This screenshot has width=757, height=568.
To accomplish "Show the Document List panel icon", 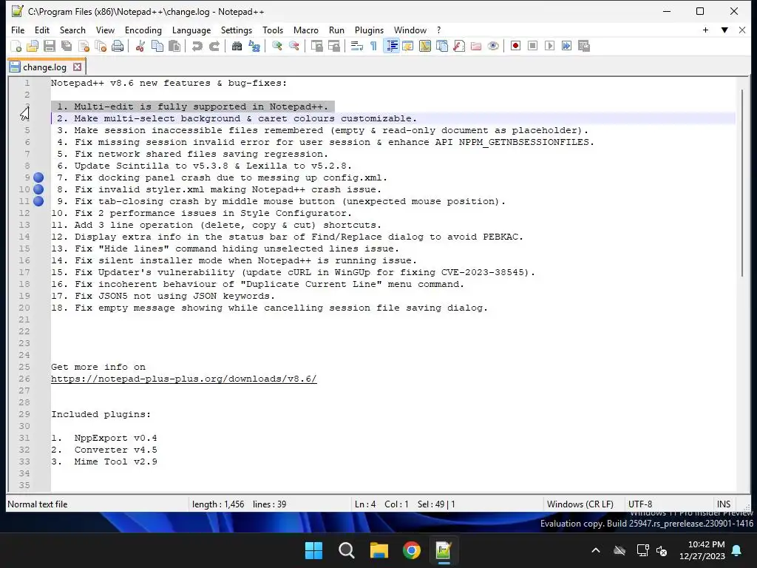I will (442, 47).
